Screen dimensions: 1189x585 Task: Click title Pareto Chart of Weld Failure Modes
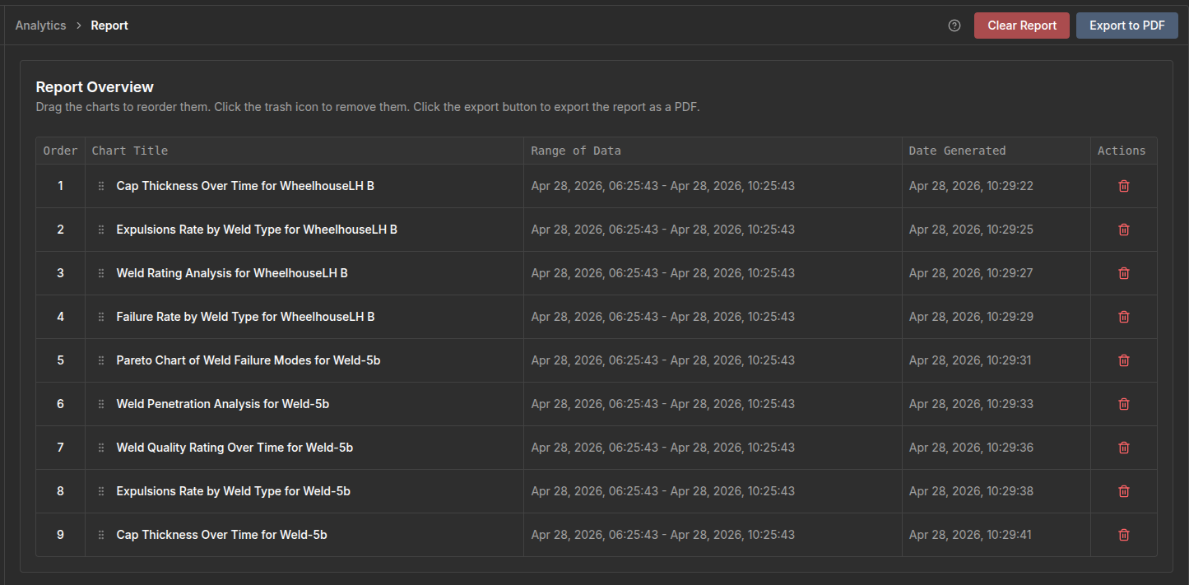point(248,360)
